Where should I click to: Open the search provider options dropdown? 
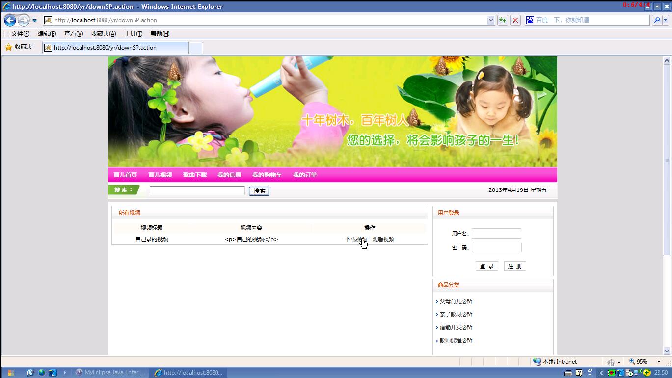666,20
